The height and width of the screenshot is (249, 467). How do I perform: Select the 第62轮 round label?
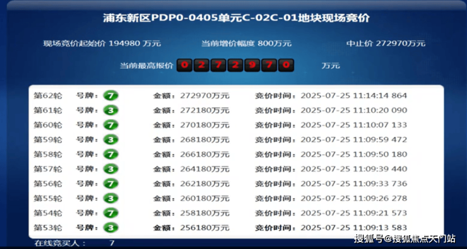[48, 96]
